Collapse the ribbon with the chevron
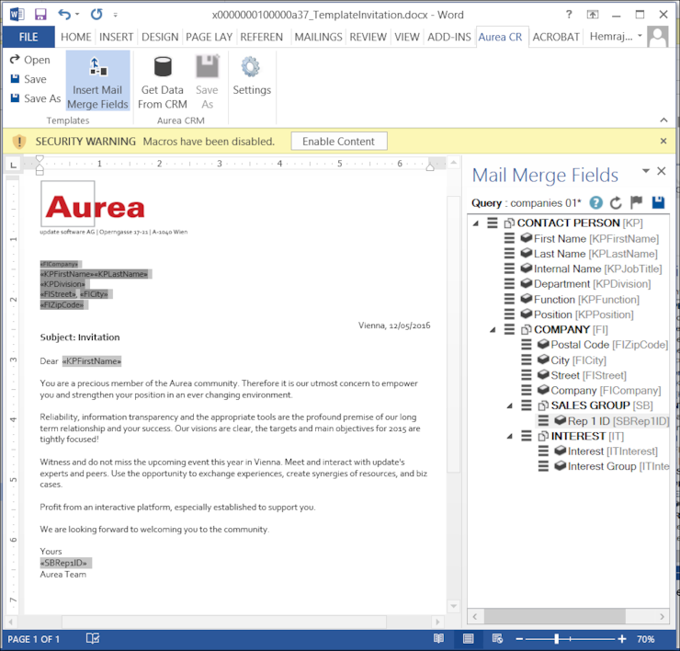Viewport: 680px width, 651px height. [x=663, y=120]
